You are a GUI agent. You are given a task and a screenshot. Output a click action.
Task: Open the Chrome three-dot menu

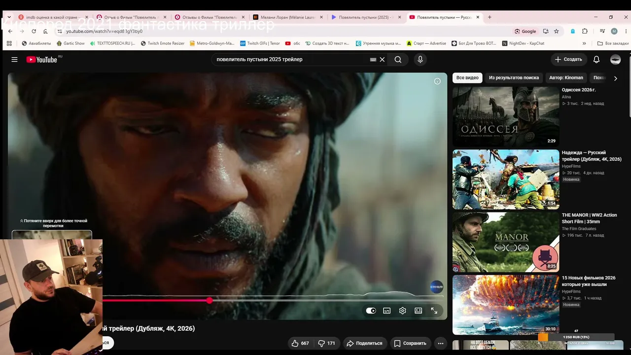tap(626, 31)
